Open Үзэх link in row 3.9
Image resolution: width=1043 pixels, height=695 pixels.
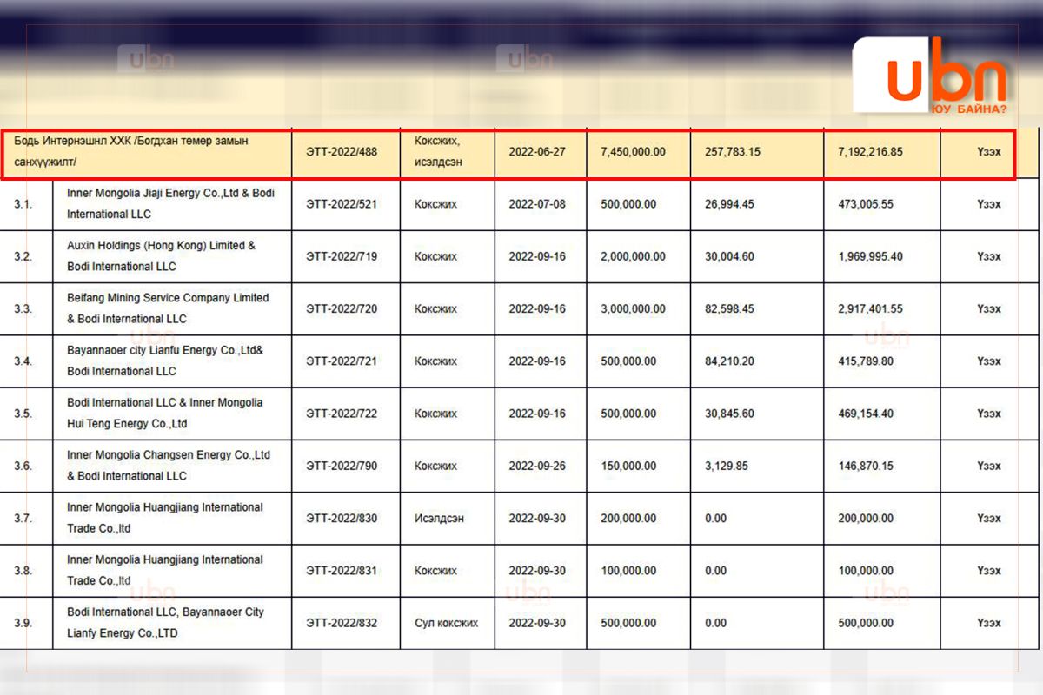coord(988,623)
